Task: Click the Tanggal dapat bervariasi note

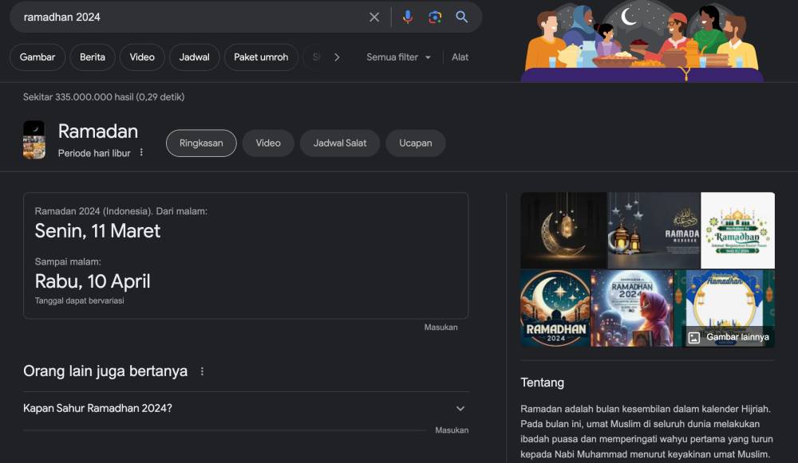Action: click(x=79, y=301)
